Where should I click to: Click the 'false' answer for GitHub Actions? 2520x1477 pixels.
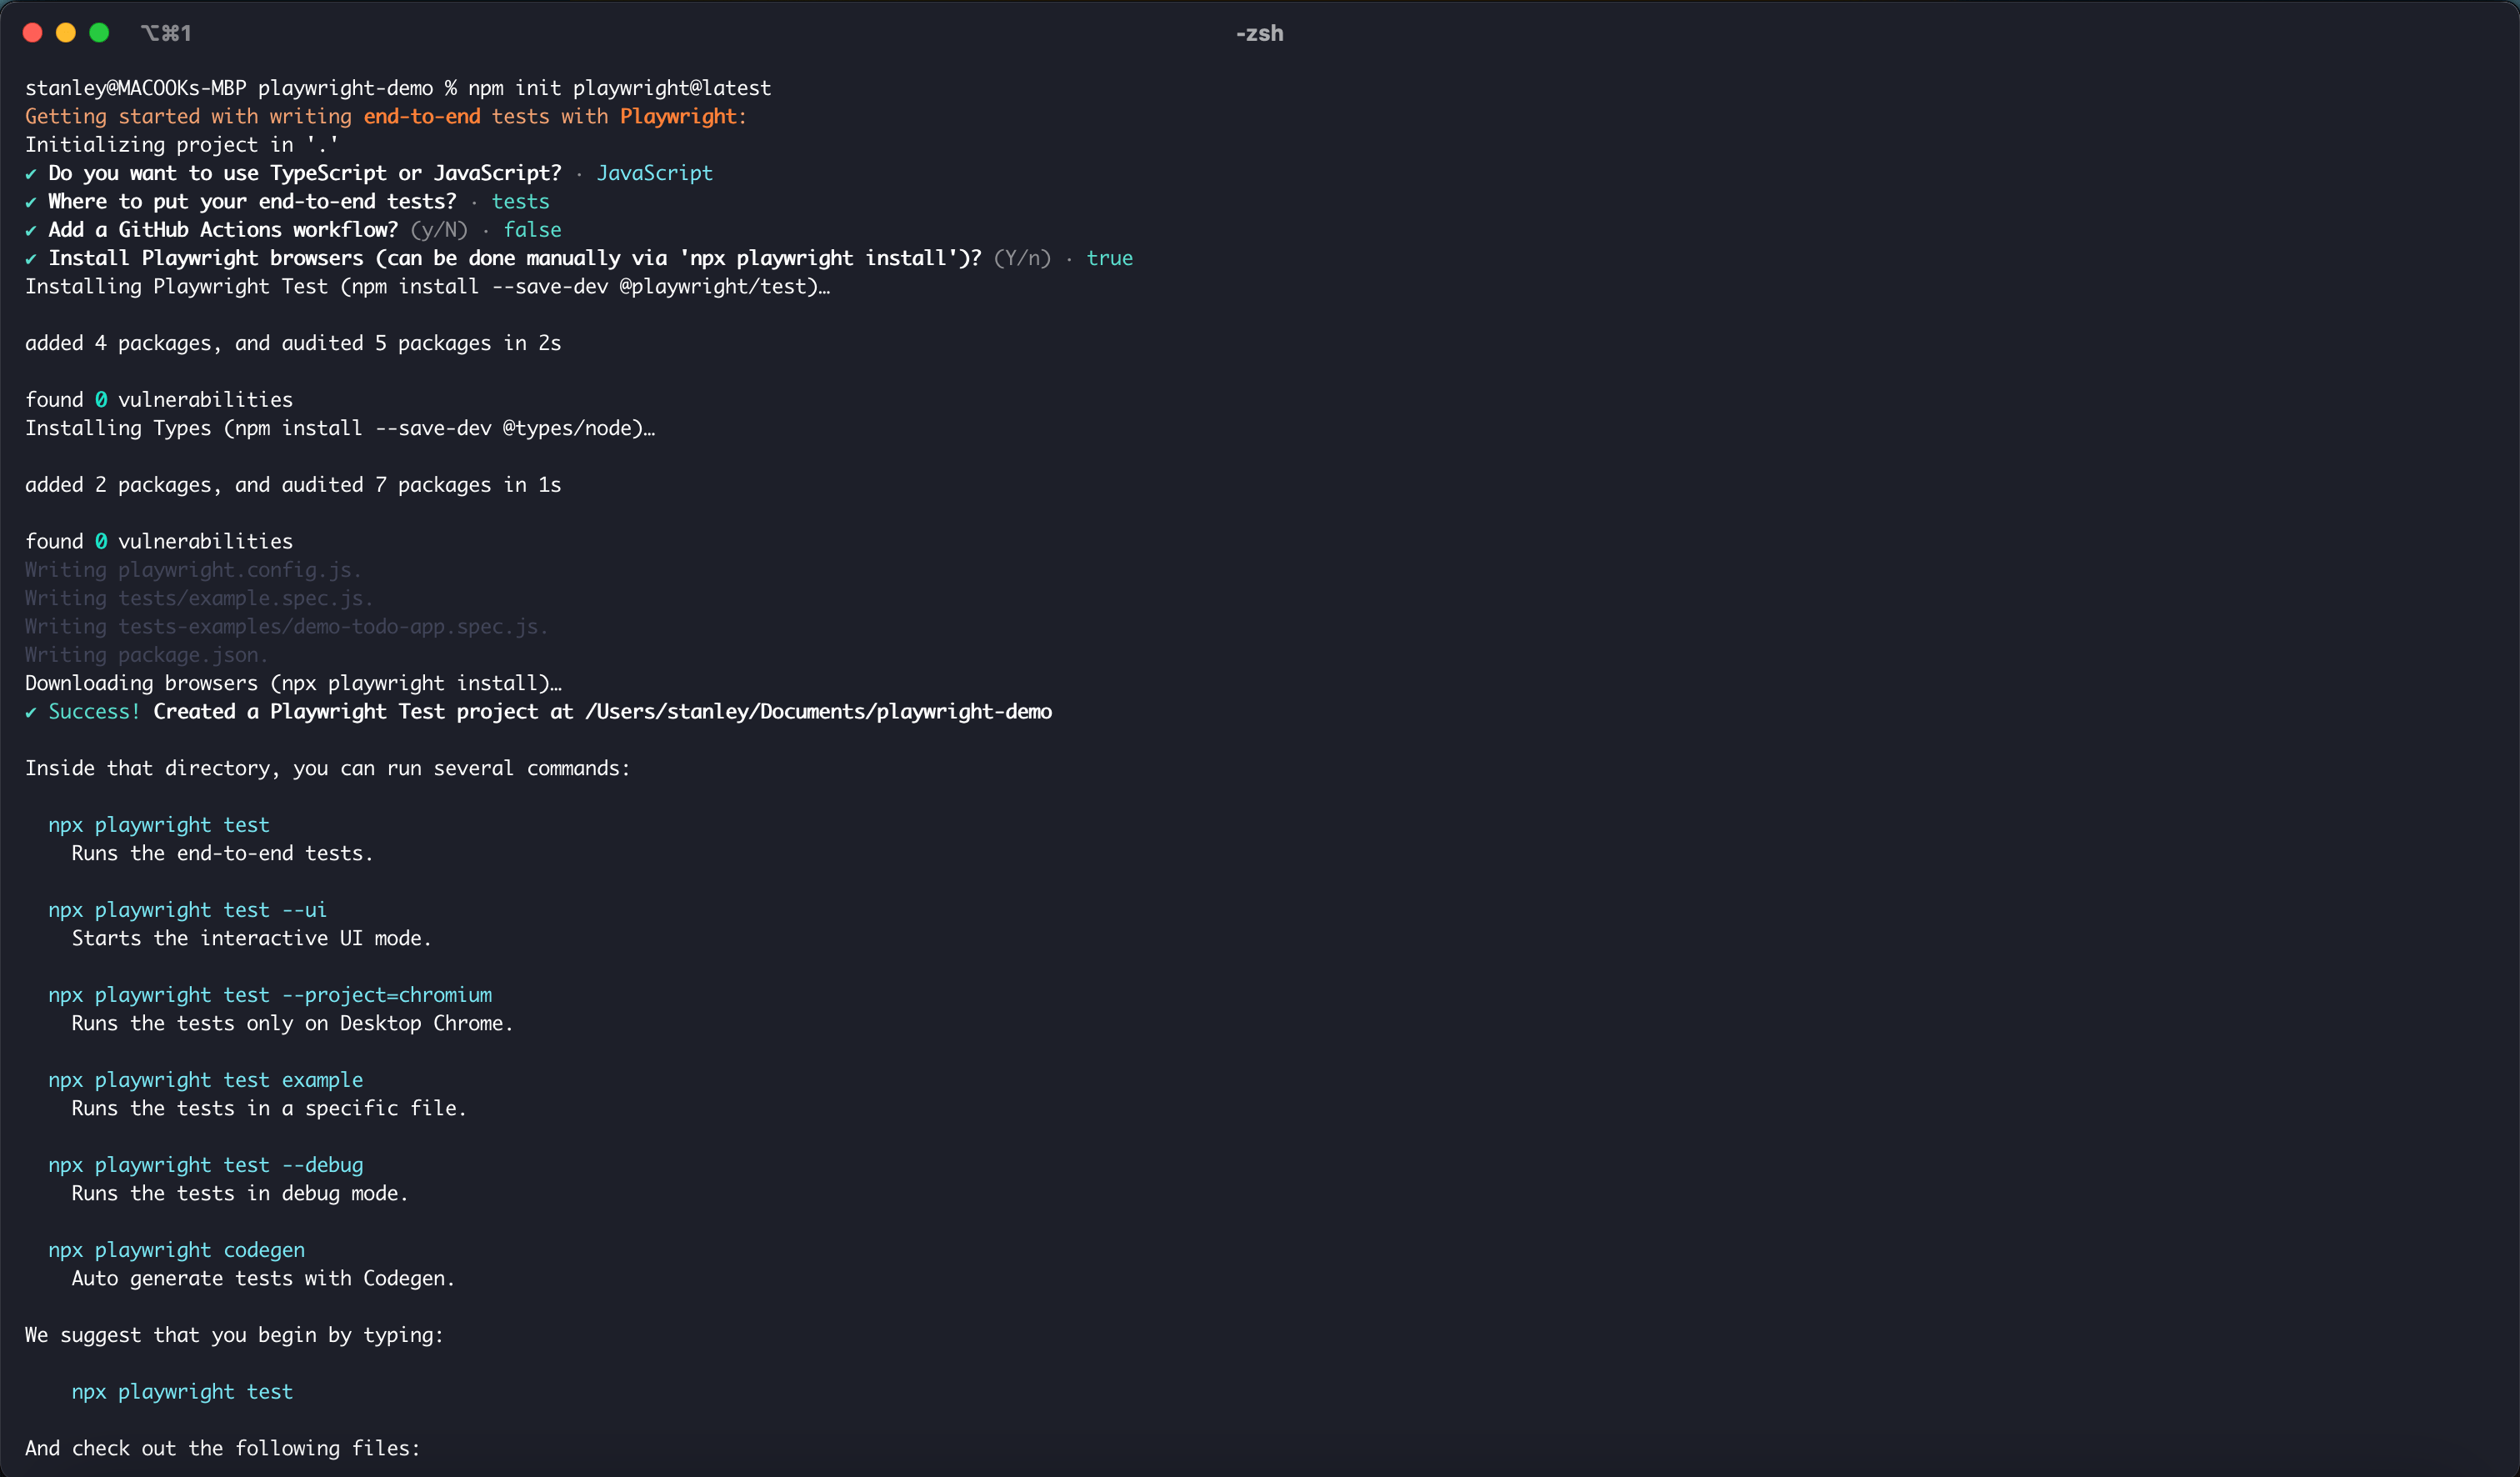click(532, 229)
